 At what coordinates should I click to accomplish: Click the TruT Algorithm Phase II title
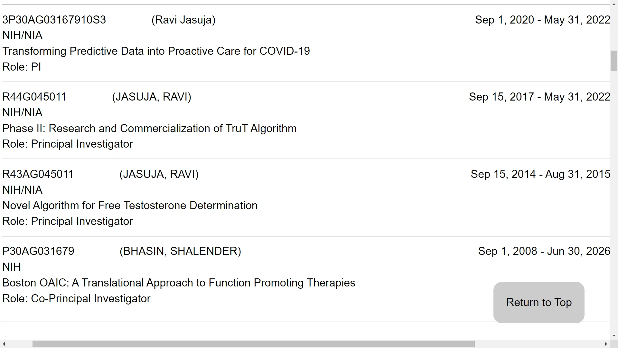149,128
